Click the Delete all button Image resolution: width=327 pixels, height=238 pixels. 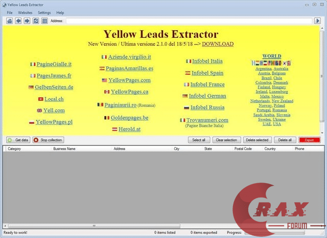285,140
